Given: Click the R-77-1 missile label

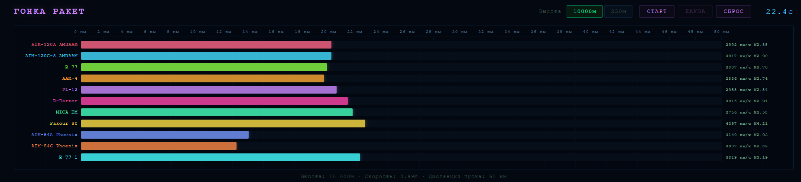Looking at the screenshot, I should pyautogui.click(x=68, y=157).
